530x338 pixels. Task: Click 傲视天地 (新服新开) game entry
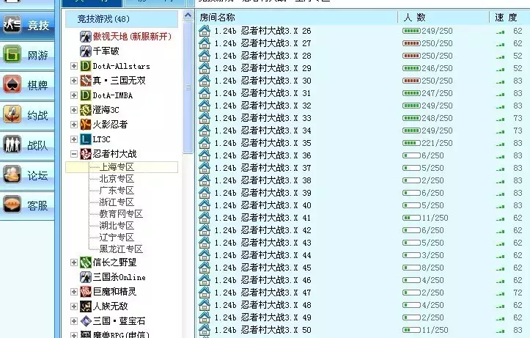(x=131, y=36)
